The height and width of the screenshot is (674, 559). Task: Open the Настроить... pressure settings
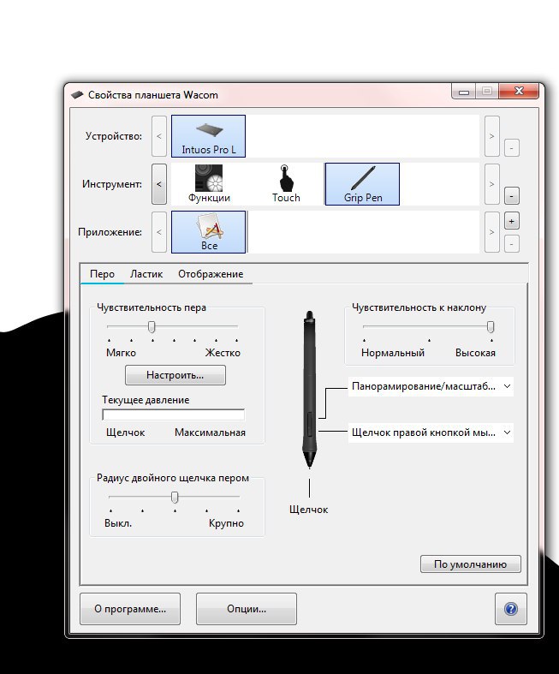point(175,375)
